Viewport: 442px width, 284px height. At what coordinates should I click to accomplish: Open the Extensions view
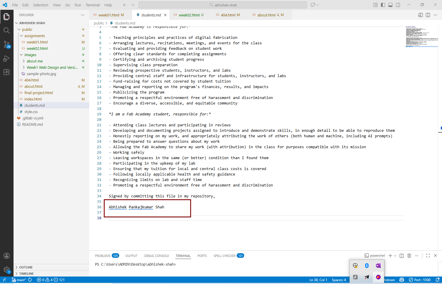(x=7, y=72)
